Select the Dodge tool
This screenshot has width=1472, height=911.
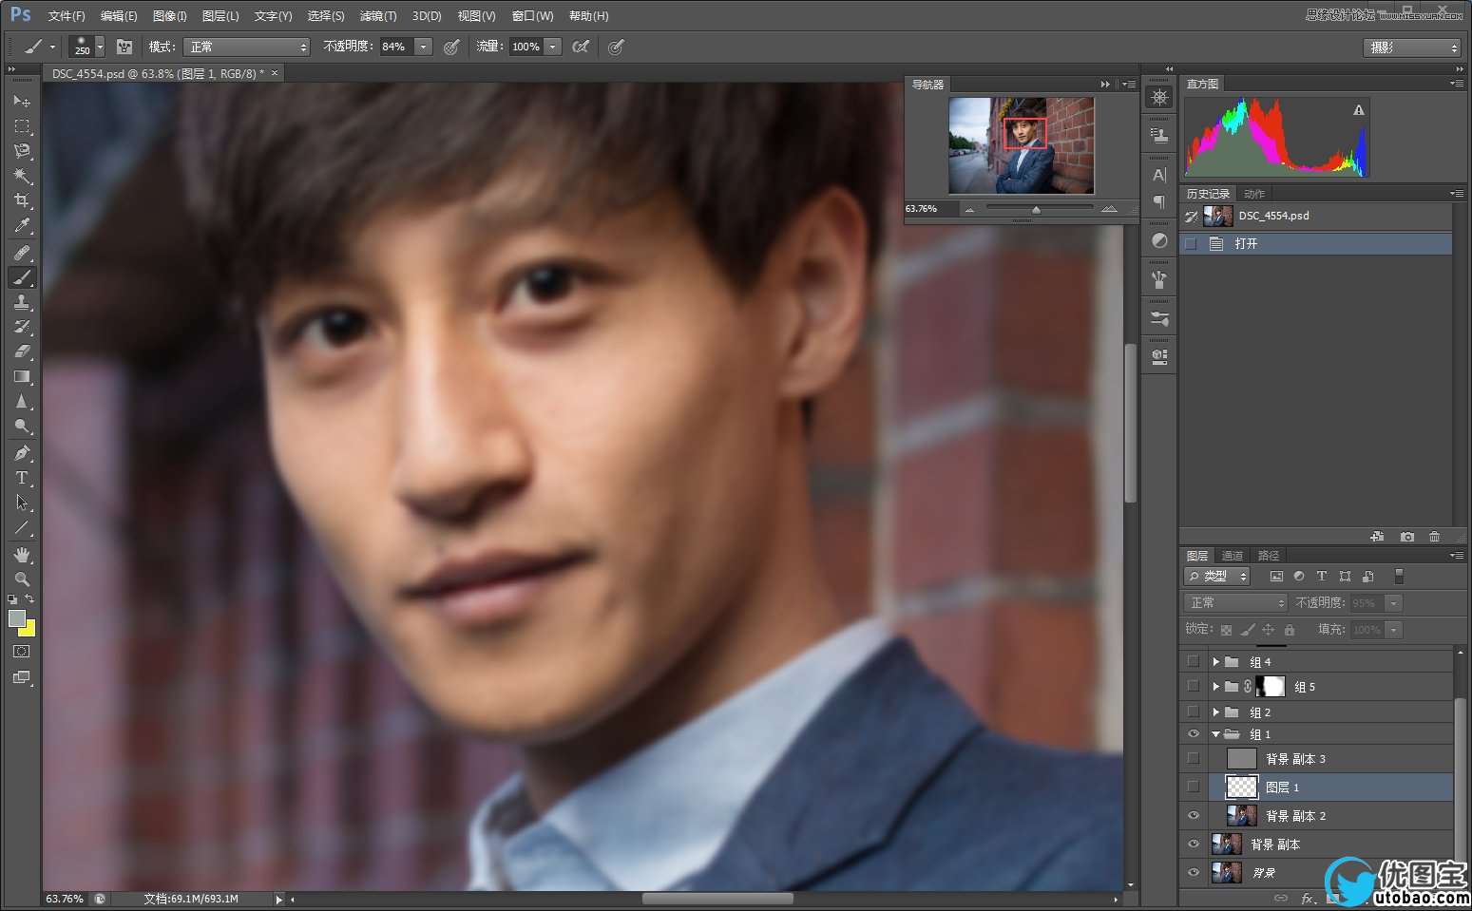click(x=22, y=427)
